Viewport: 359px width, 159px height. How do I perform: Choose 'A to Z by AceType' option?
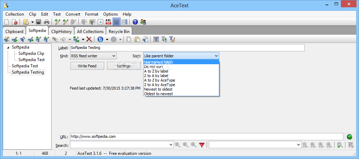[181, 80]
